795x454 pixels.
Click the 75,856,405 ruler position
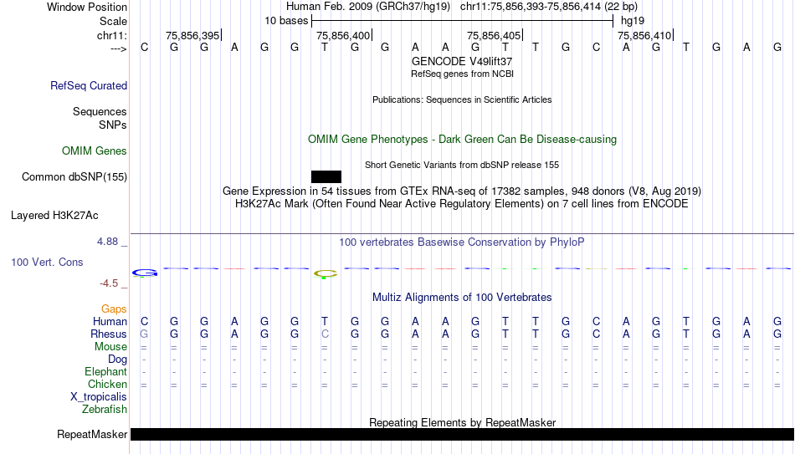click(x=494, y=35)
